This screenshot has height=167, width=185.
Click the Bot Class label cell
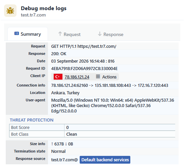click(37, 134)
